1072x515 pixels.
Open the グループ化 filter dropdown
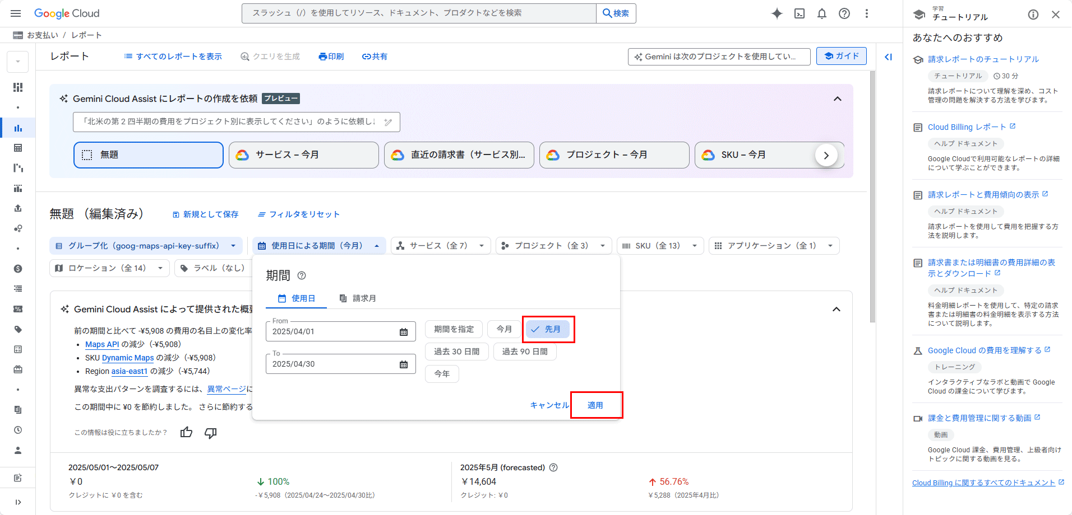pyautogui.click(x=146, y=246)
